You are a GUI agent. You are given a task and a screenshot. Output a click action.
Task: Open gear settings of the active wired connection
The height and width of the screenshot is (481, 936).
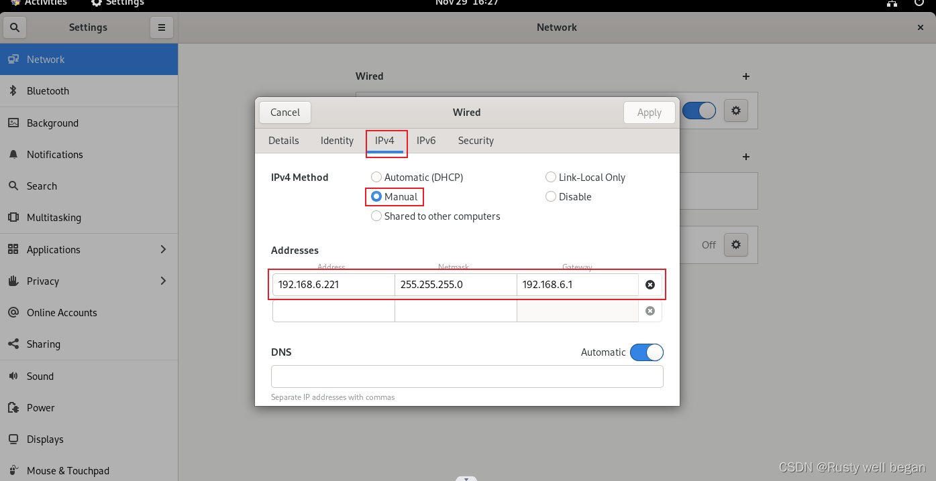click(736, 111)
